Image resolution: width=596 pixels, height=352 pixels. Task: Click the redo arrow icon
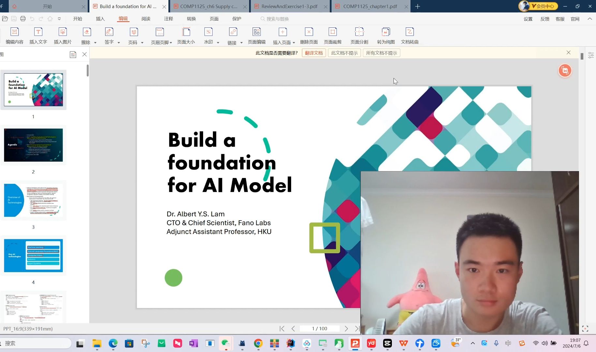(x=41, y=19)
